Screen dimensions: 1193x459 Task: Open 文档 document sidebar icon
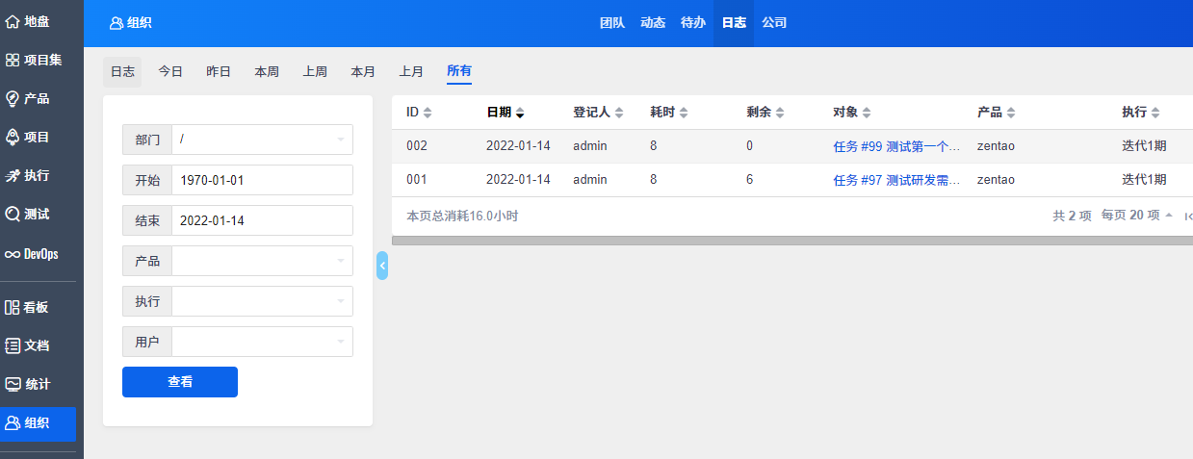(13, 345)
